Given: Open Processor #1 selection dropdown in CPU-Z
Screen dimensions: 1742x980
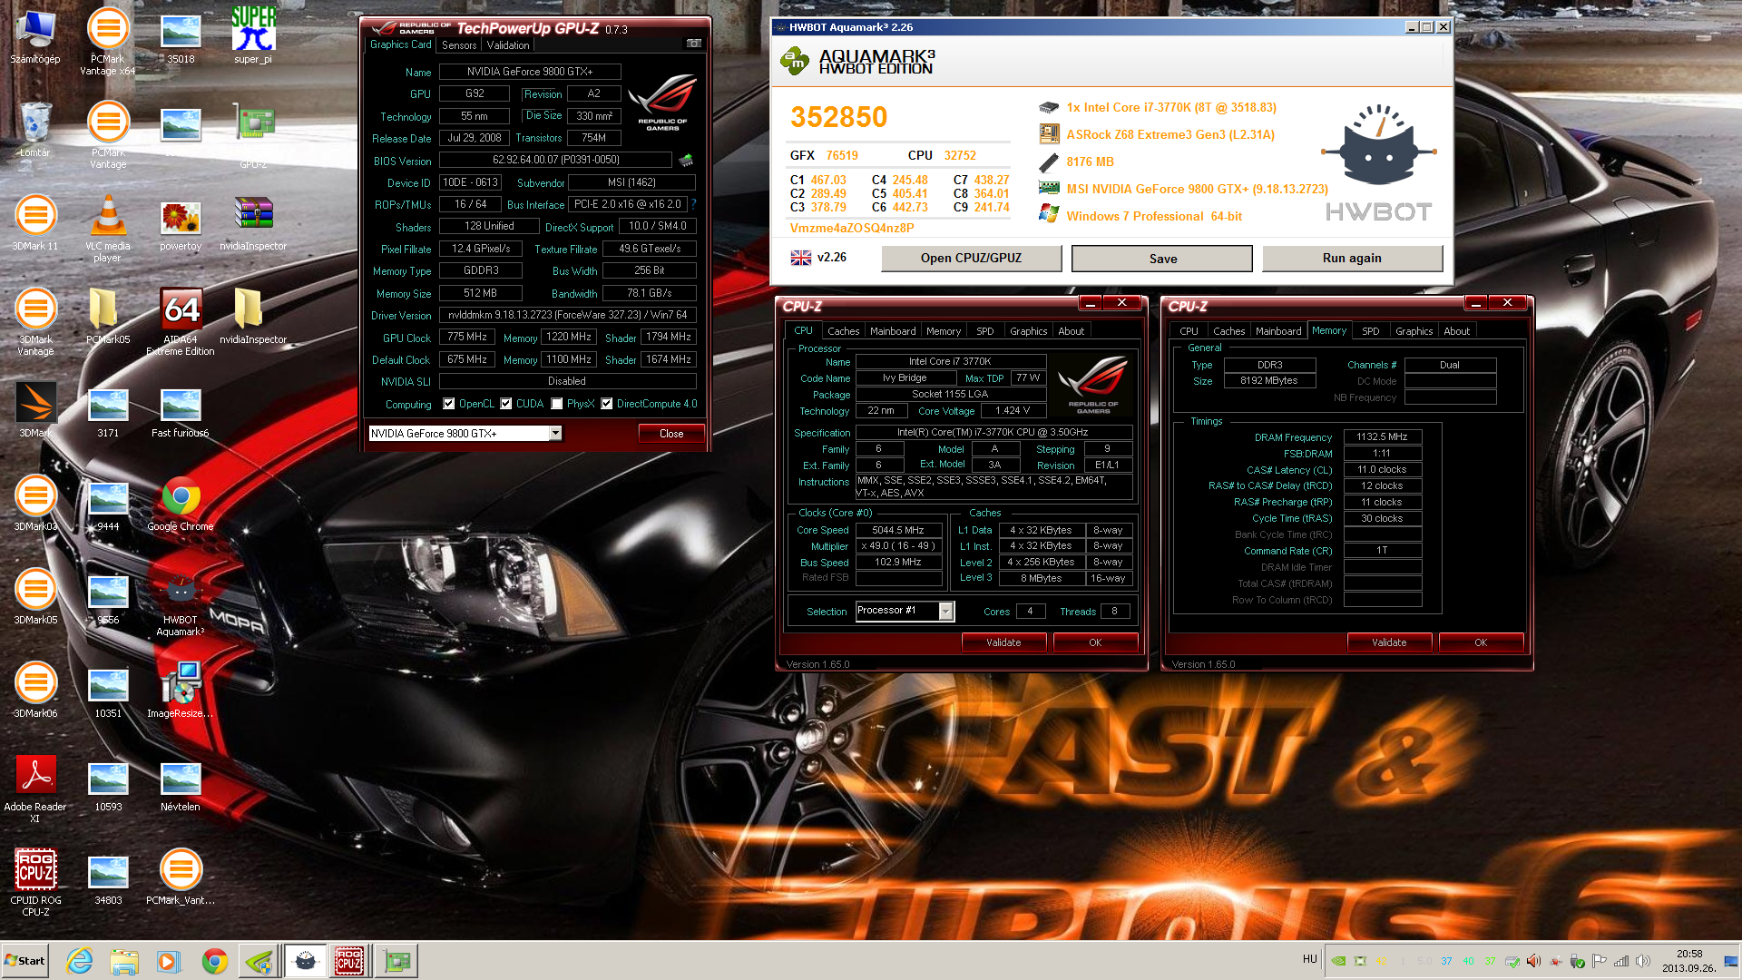Looking at the screenshot, I should (x=945, y=611).
